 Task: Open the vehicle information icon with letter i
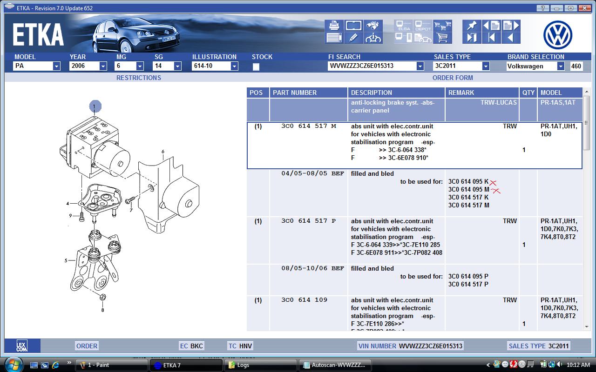click(373, 38)
